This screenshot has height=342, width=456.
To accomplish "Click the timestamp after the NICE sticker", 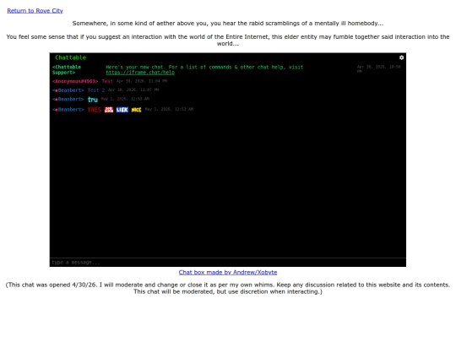I will [x=169, y=109].
